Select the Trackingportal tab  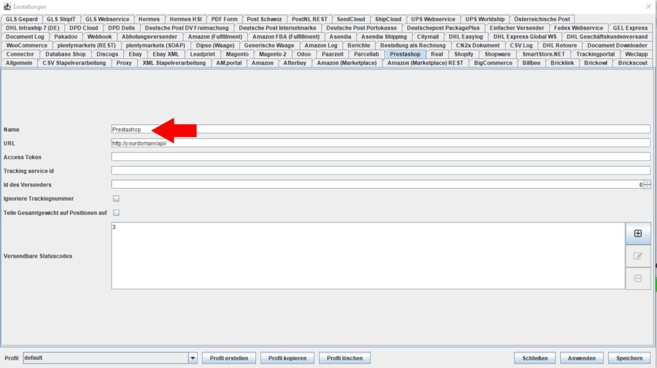[x=595, y=54]
